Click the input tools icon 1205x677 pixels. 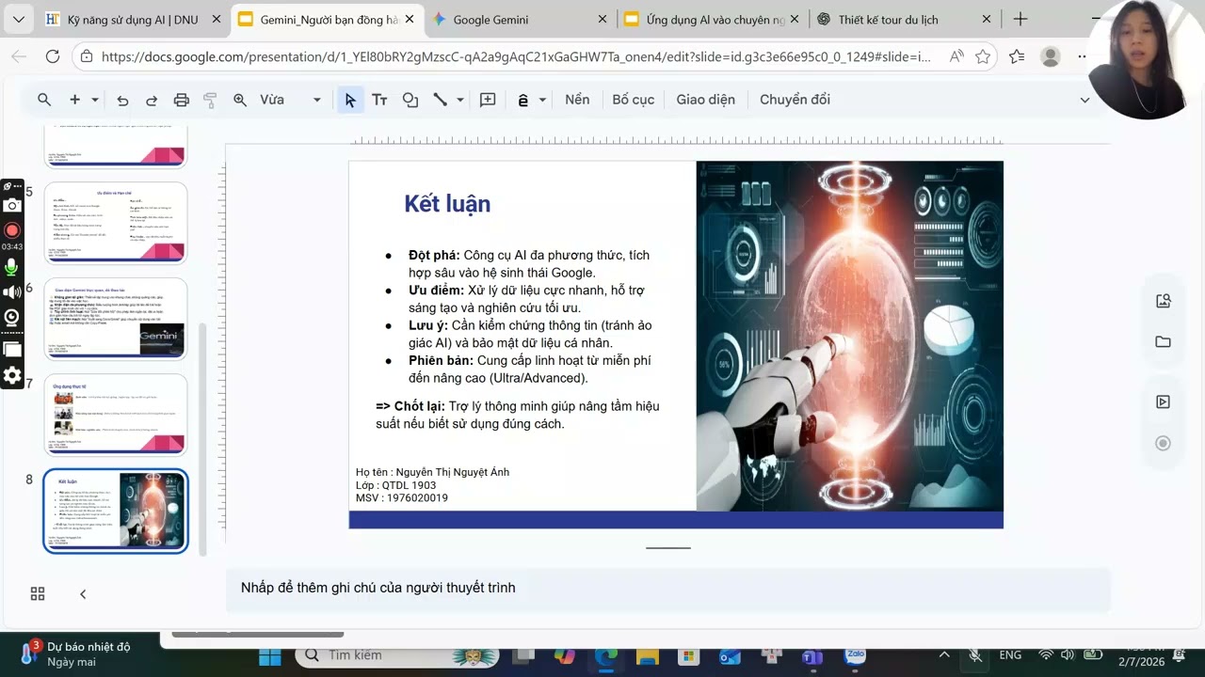click(x=523, y=100)
